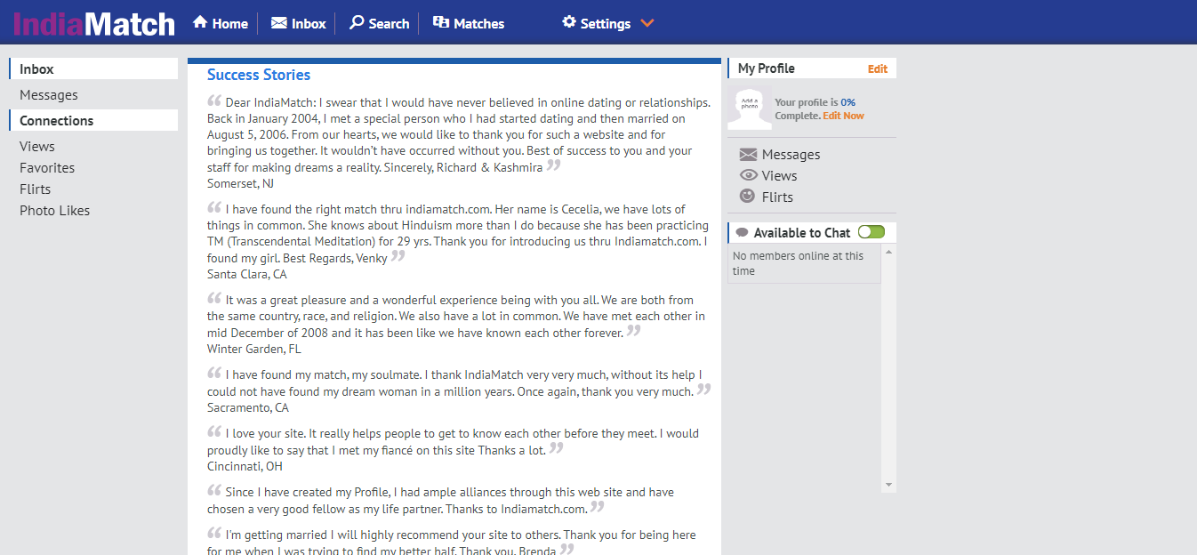Click the Matches icon in navbar
The width and height of the screenshot is (1197, 555).
coord(441,22)
